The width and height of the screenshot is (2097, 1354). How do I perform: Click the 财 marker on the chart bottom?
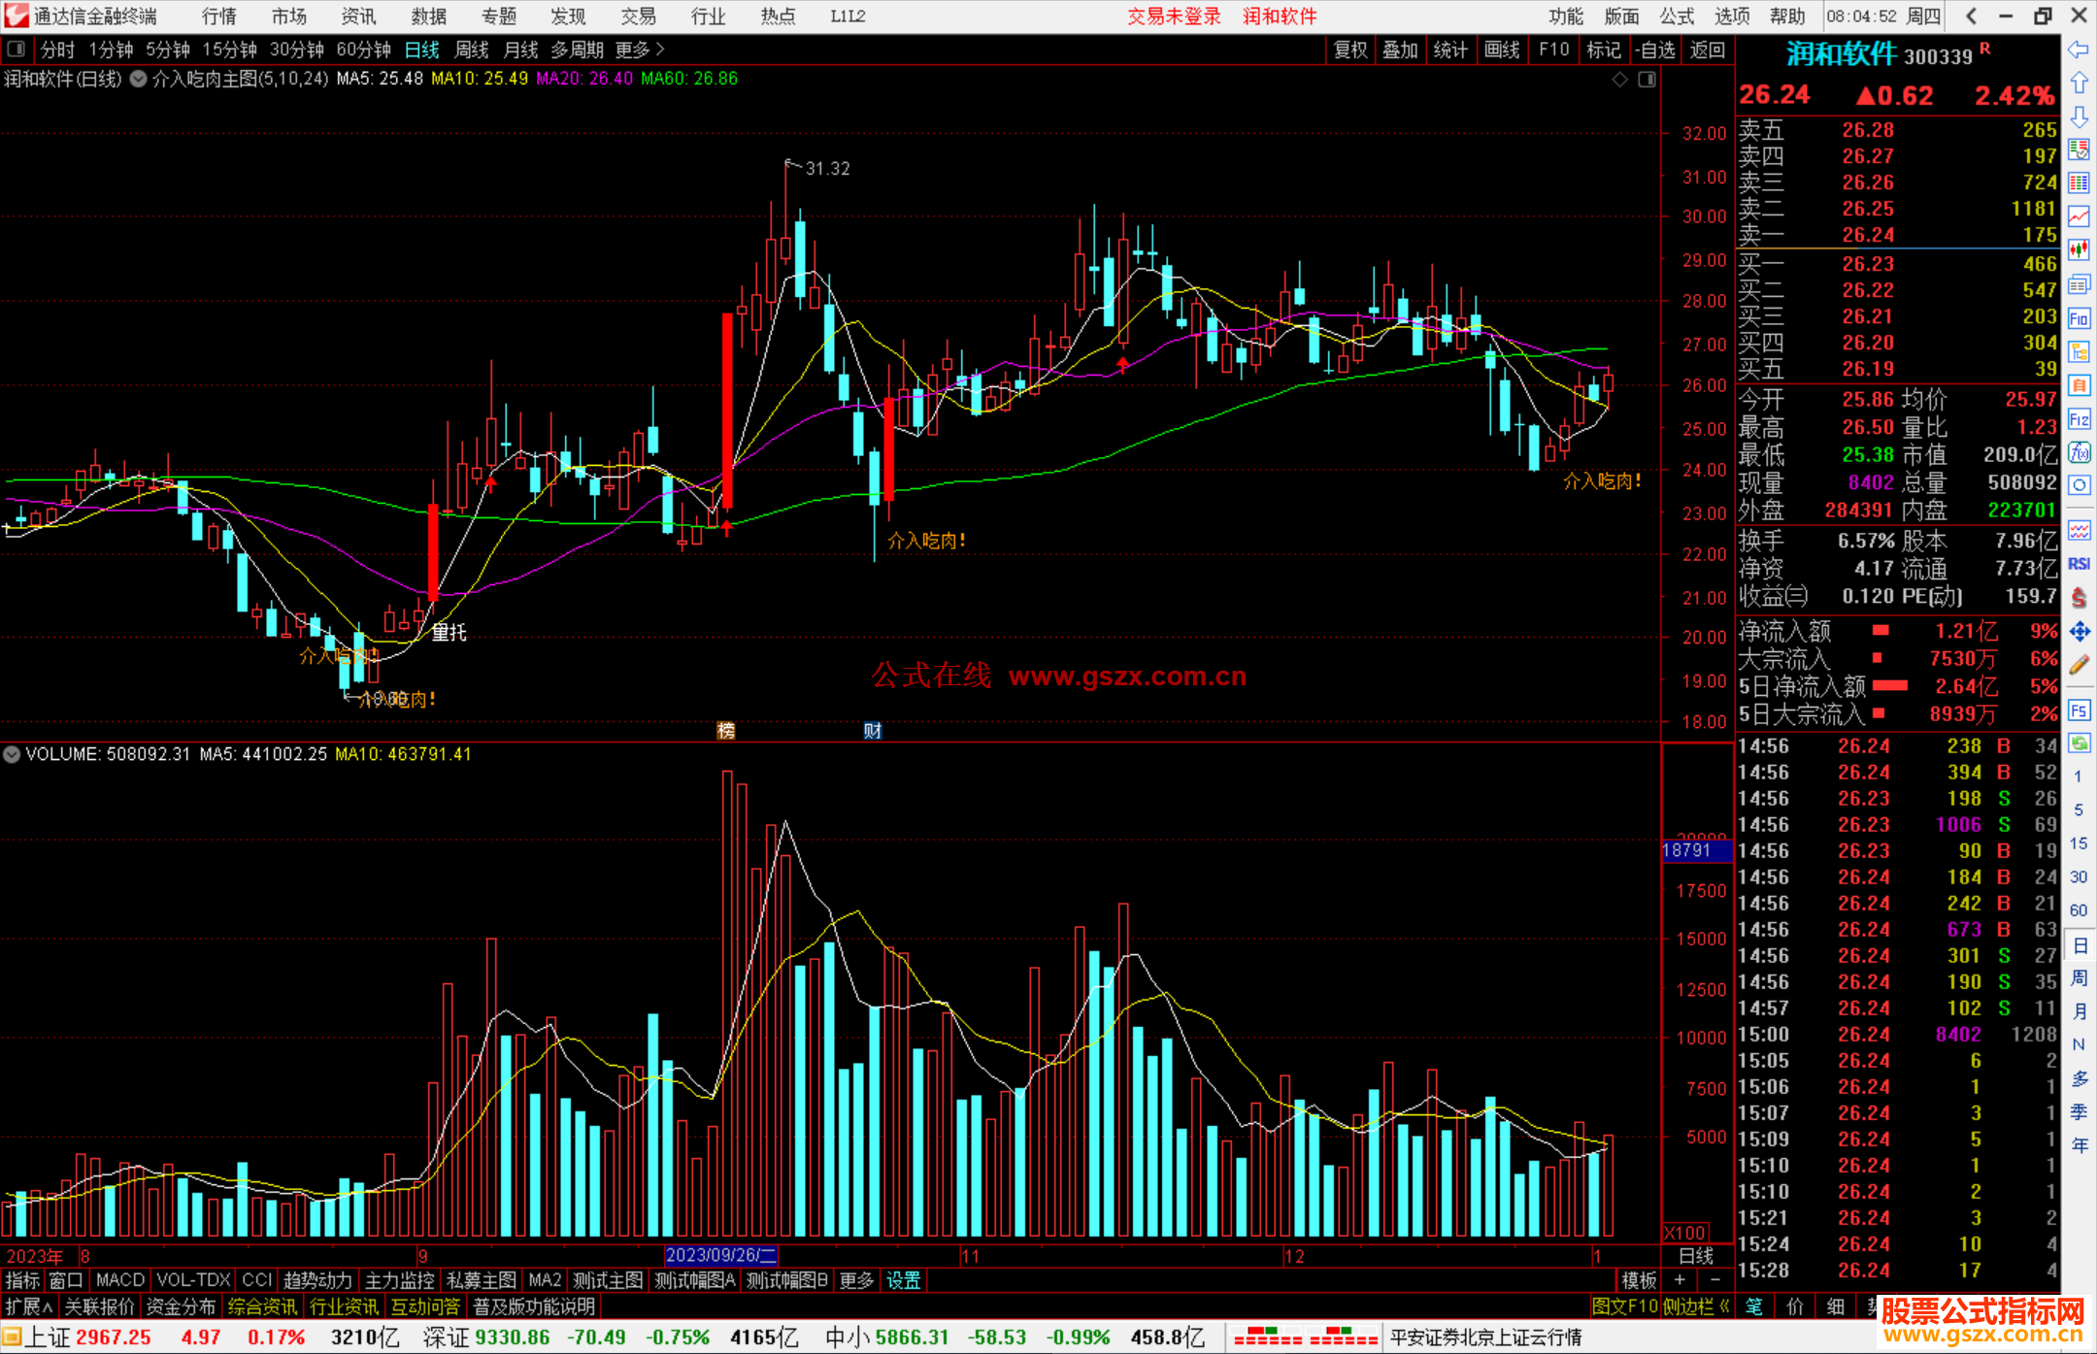click(x=873, y=730)
